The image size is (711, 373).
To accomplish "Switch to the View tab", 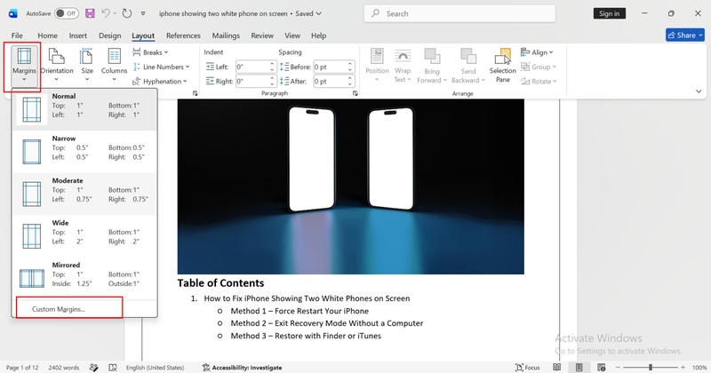I will (292, 36).
